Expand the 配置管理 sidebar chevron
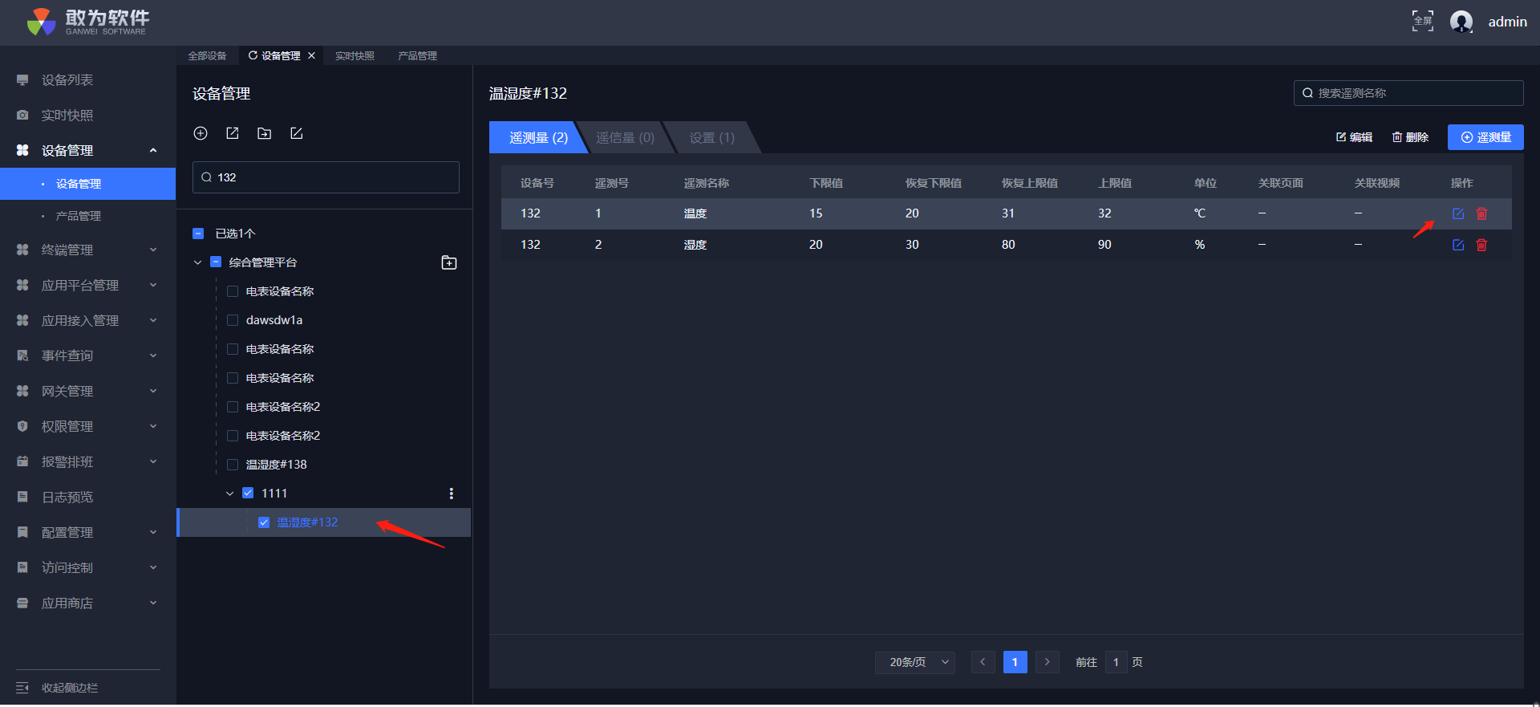This screenshot has width=1540, height=707. (x=153, y=532)
